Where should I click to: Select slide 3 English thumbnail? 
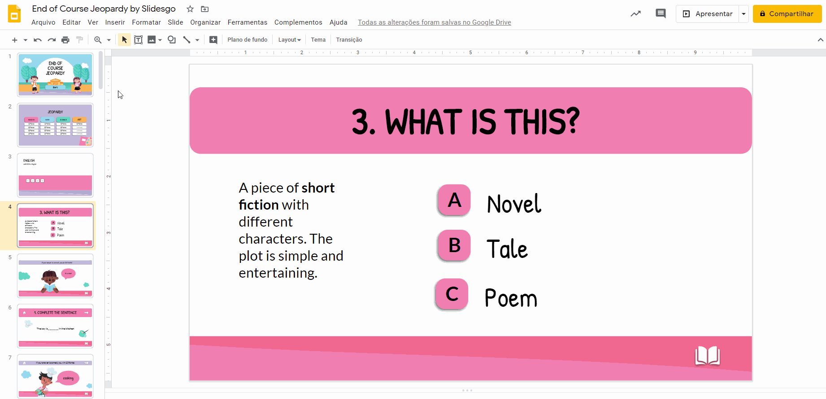(x=55, y=175)
